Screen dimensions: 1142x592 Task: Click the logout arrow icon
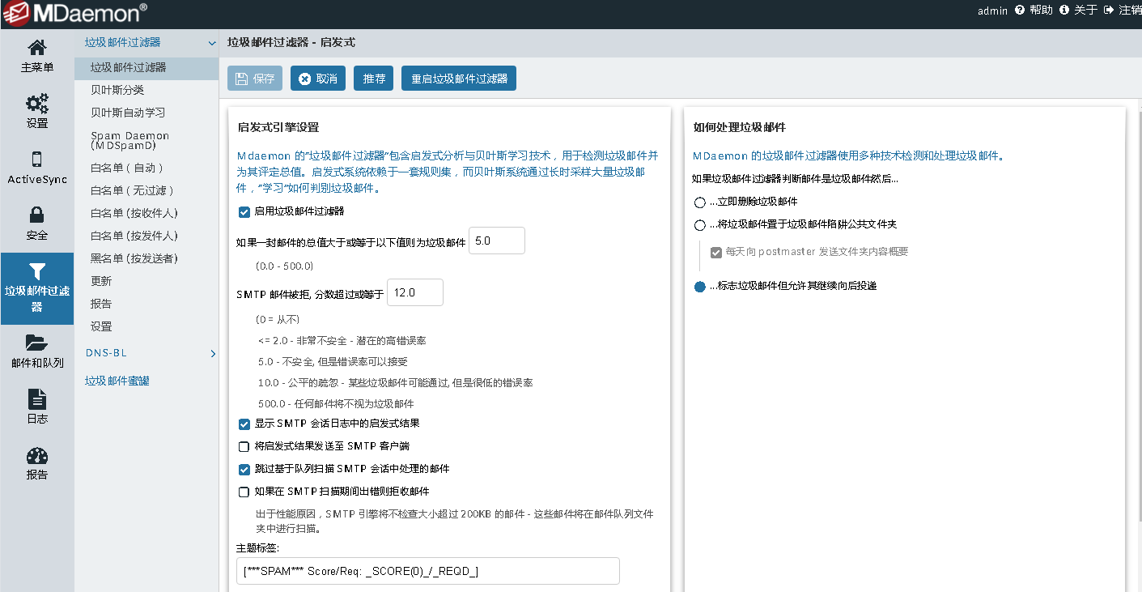coord(1109,11)
